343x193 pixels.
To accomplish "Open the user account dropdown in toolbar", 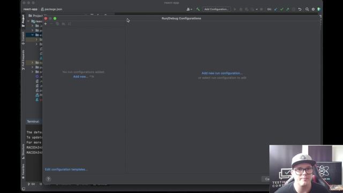I will pos(189,9).
